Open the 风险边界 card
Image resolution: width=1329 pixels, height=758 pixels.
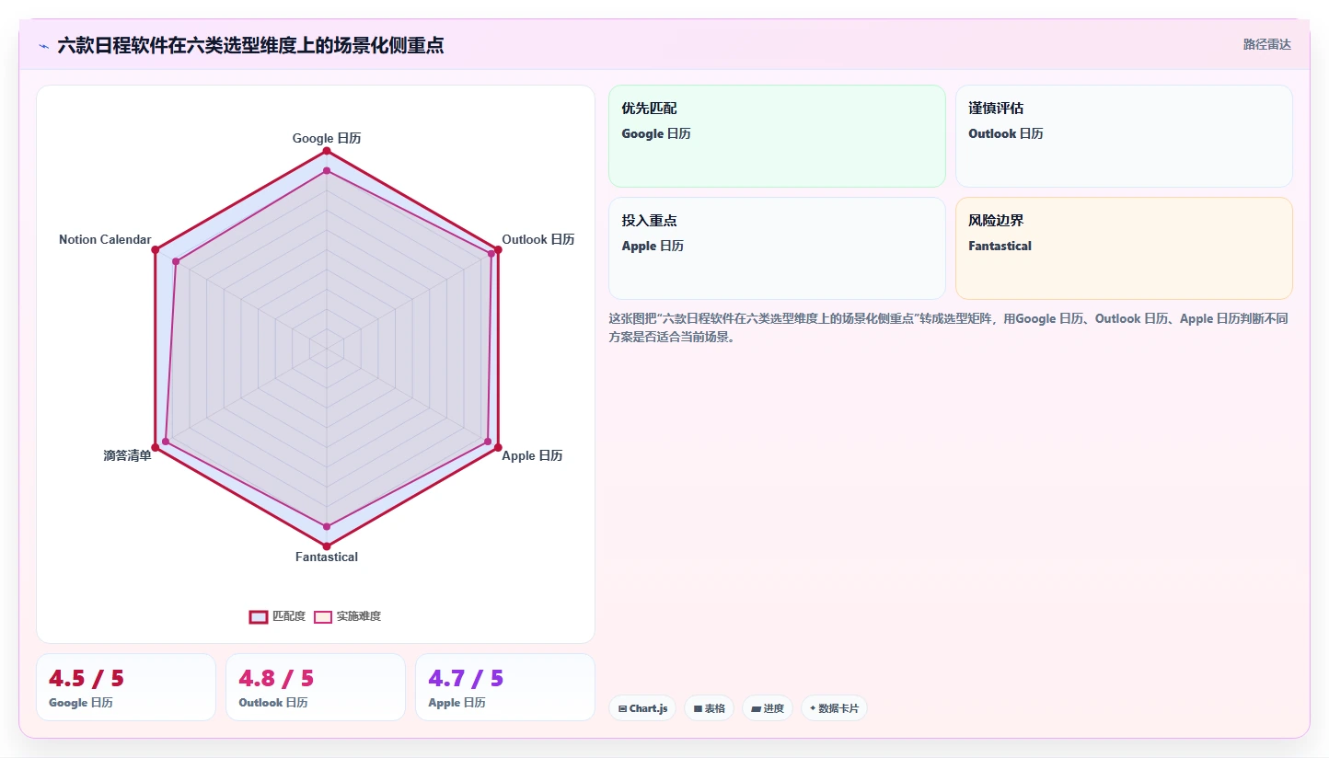pos(1124,248)
